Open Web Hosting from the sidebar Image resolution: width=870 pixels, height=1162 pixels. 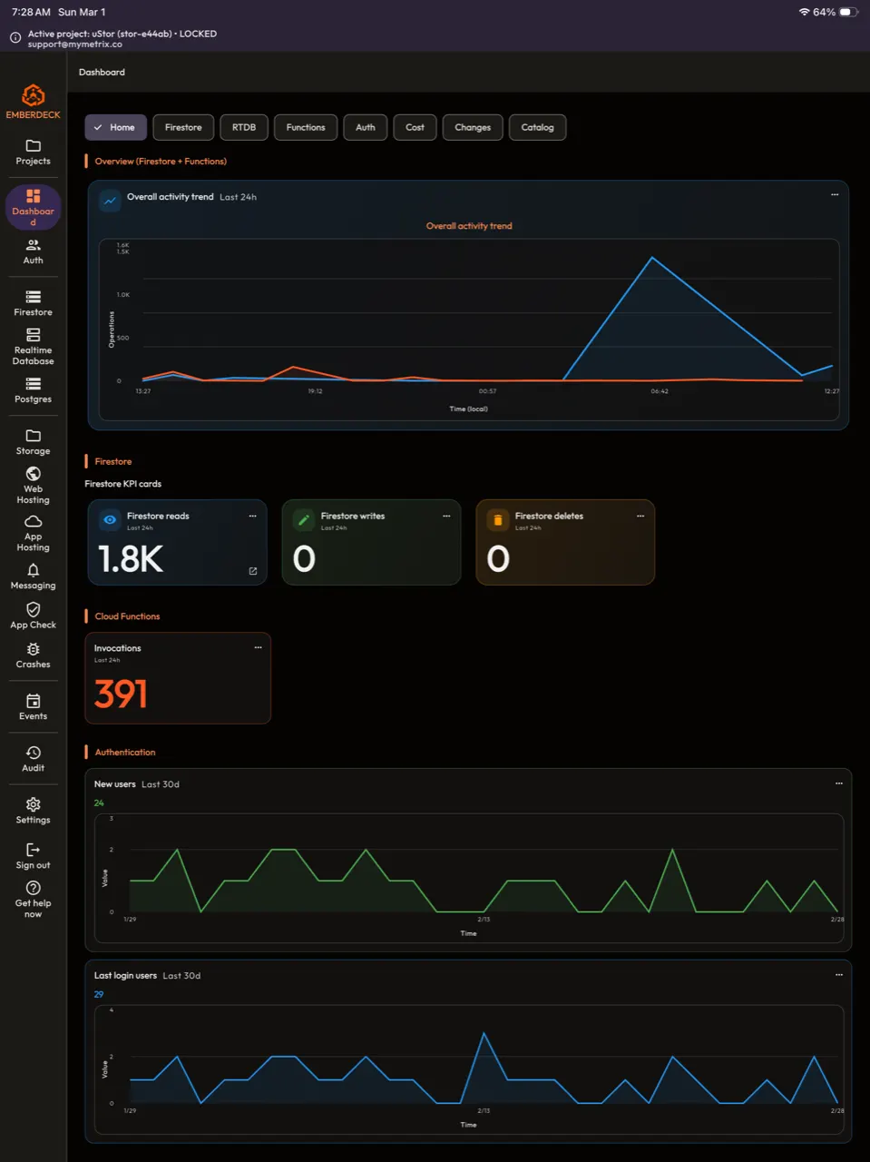point(33,476)
